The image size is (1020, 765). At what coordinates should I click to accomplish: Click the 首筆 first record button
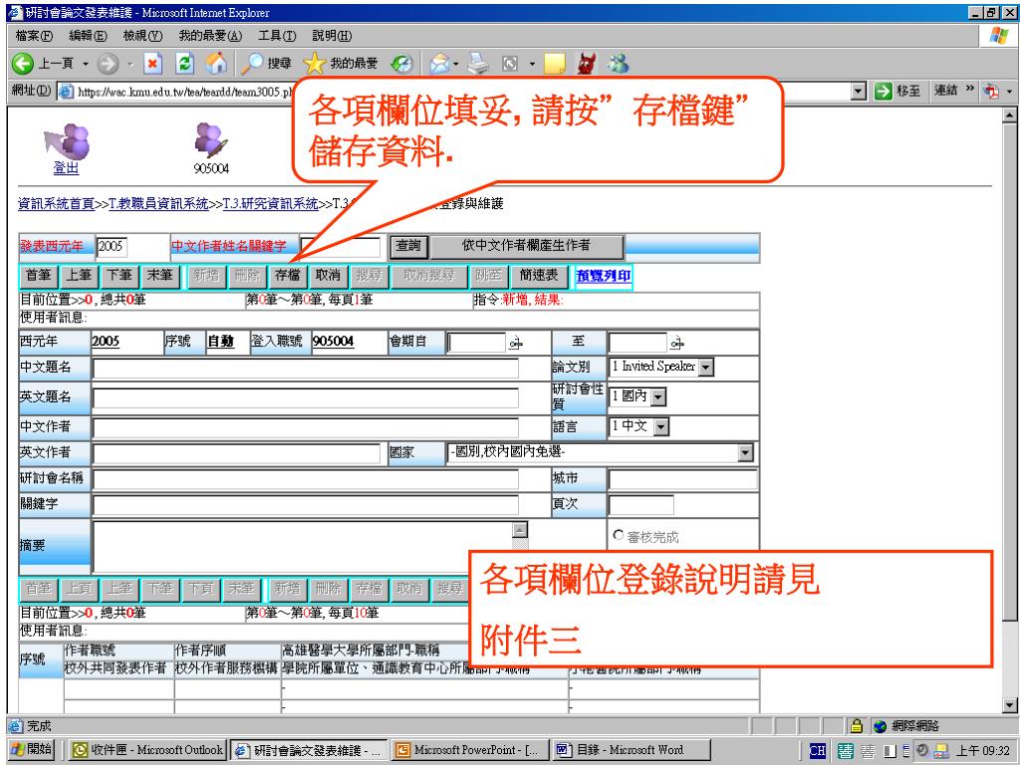39,276
